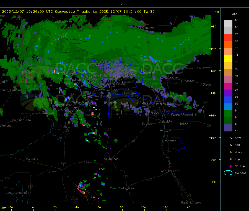
Task: Click the '100' tick on horizontal axis
Action: coord(143,207)
